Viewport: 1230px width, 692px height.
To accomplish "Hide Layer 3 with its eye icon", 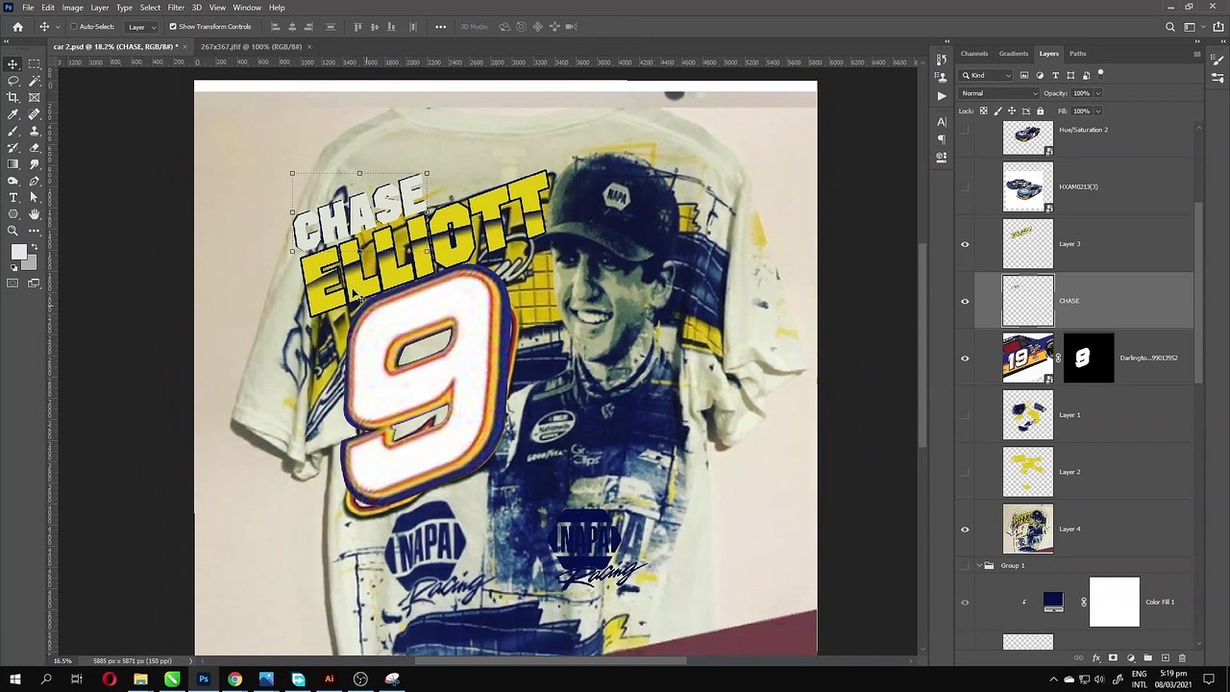I will click(x=965, y=244).
